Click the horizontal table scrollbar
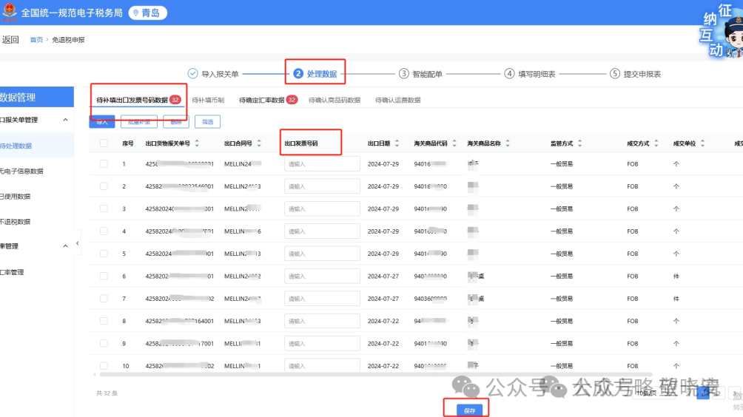743x417 pixels. [x=376, y=374]
